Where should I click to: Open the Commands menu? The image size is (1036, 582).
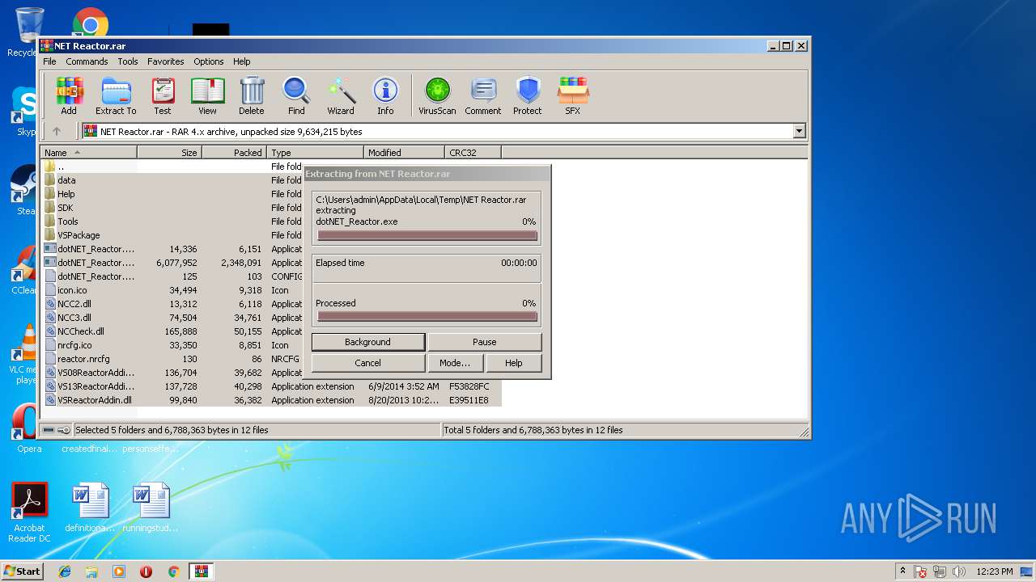pyautogui.click(x=87, y=61)
